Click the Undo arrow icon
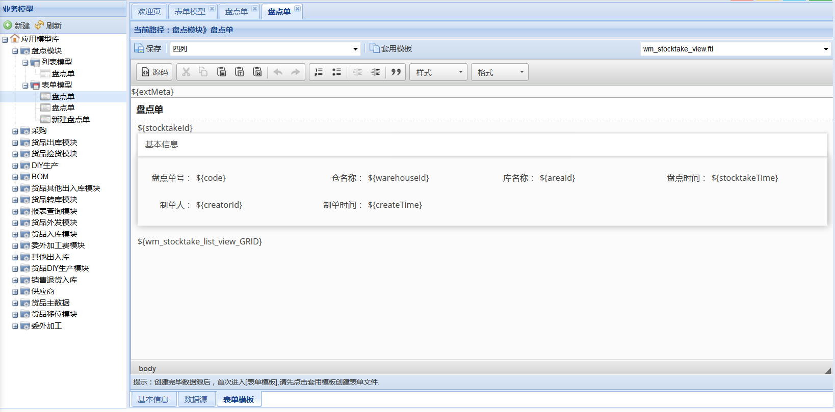This screenshot has height=412, width=835. click(278, 72)
